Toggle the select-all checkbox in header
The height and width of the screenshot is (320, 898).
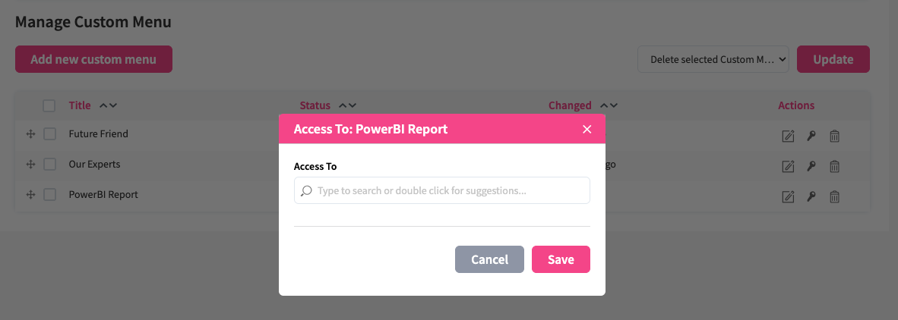[49, 106]
